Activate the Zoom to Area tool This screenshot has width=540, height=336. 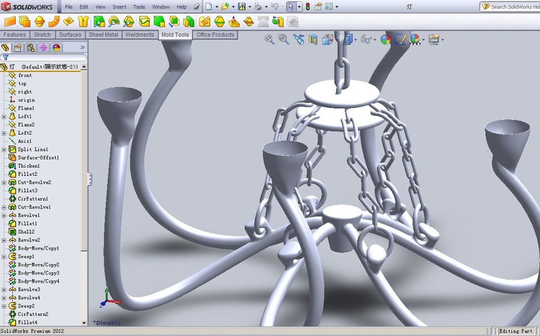(281, 39)
